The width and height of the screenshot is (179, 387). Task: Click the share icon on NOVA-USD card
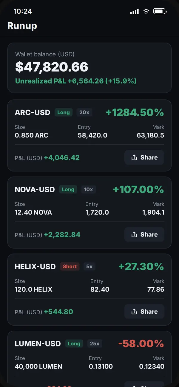pyautogui.click(x=134, y=235)
